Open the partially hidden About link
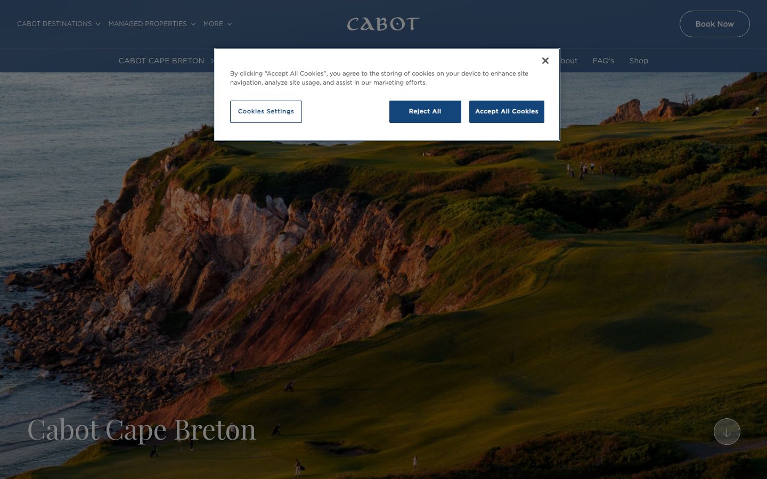This screenshot has width=767, height=479. pyautogui.click(x=569, y=61)
